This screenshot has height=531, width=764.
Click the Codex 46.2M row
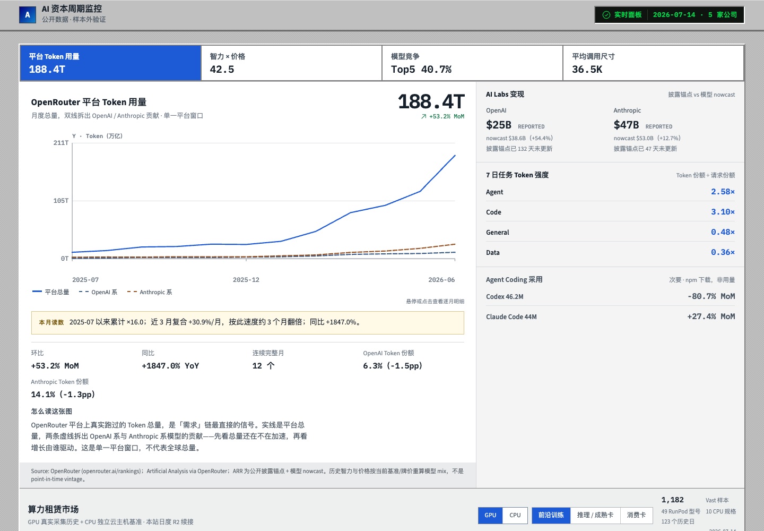(610, 296)
